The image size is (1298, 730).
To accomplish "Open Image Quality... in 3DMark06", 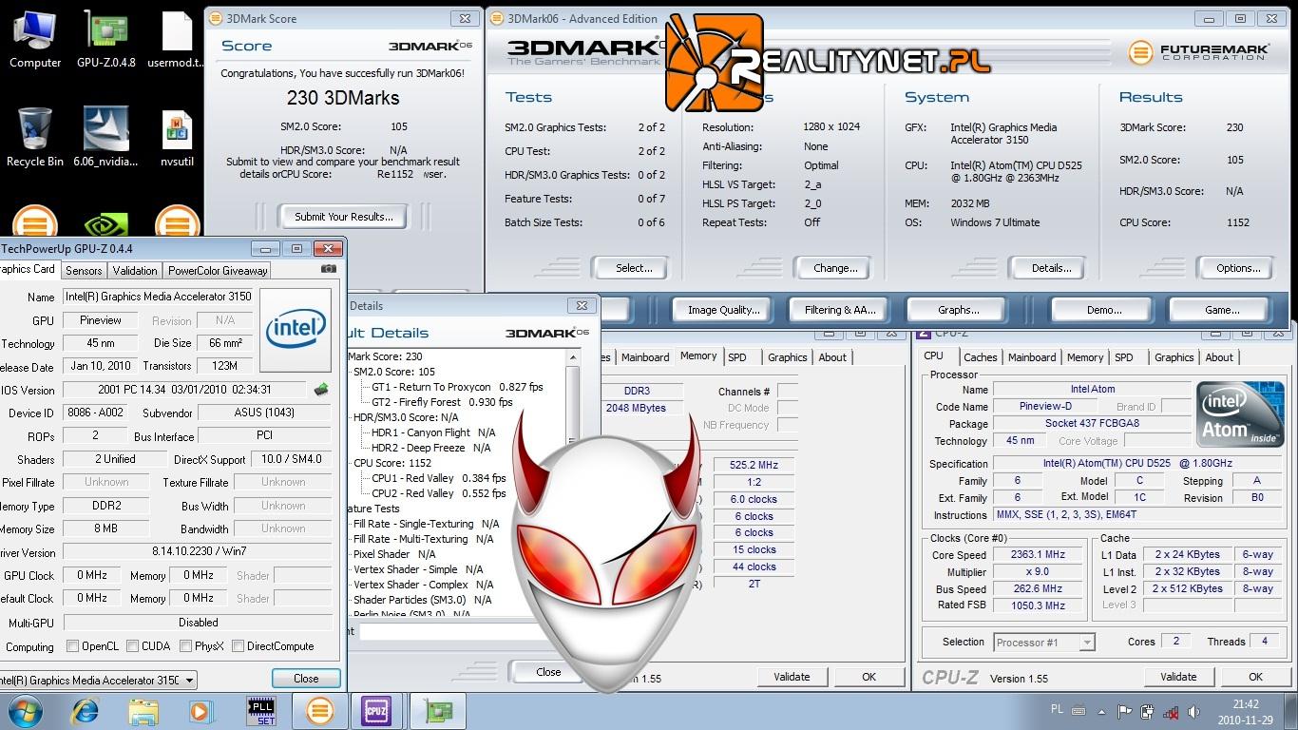I will coord(724,310).
